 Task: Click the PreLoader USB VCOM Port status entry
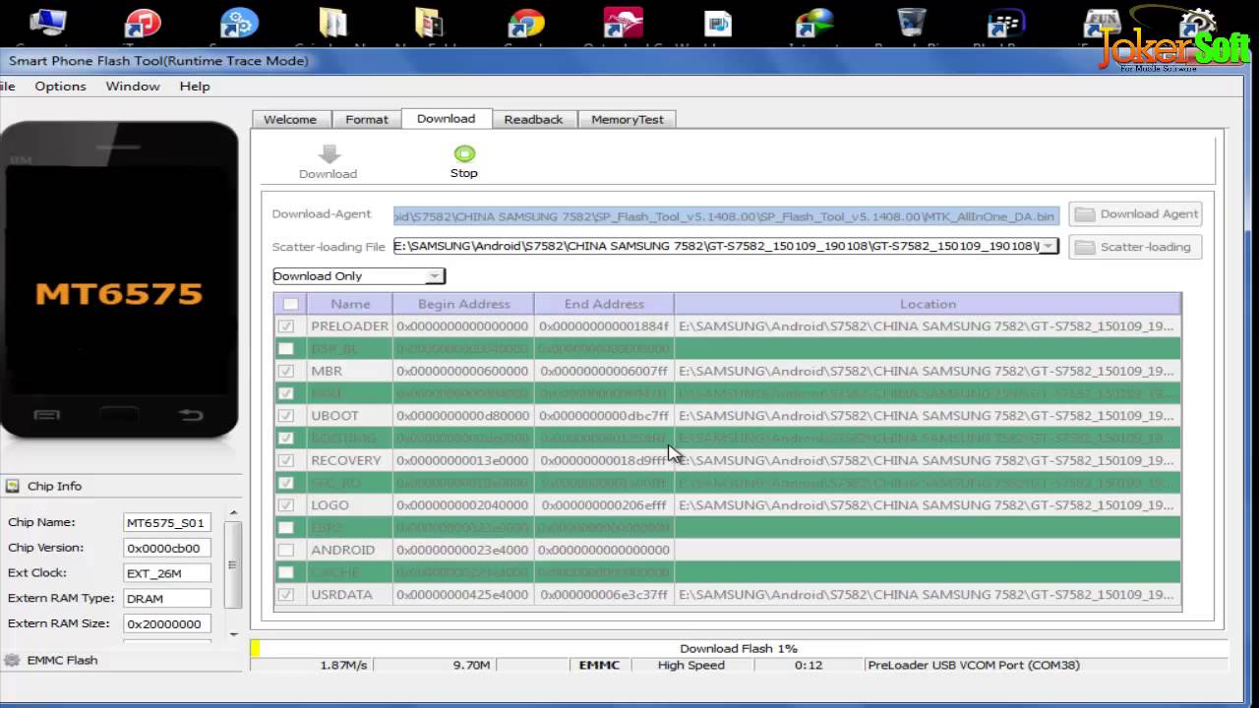tap(974, 666)
